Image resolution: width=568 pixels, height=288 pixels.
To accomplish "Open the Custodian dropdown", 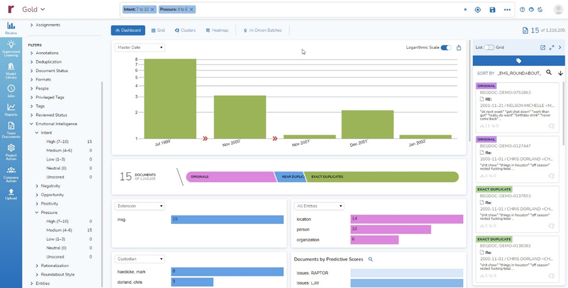I will [140, 259].
